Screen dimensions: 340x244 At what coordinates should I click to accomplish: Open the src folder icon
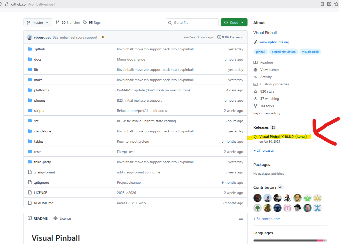coord(30,121)
